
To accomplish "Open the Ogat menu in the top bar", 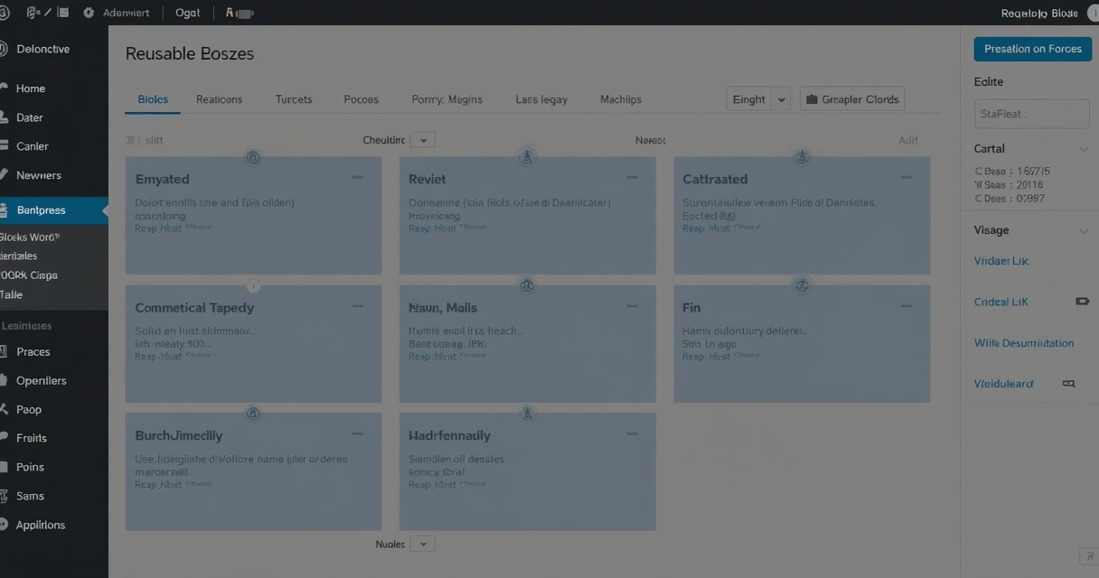I will [188, 13].
